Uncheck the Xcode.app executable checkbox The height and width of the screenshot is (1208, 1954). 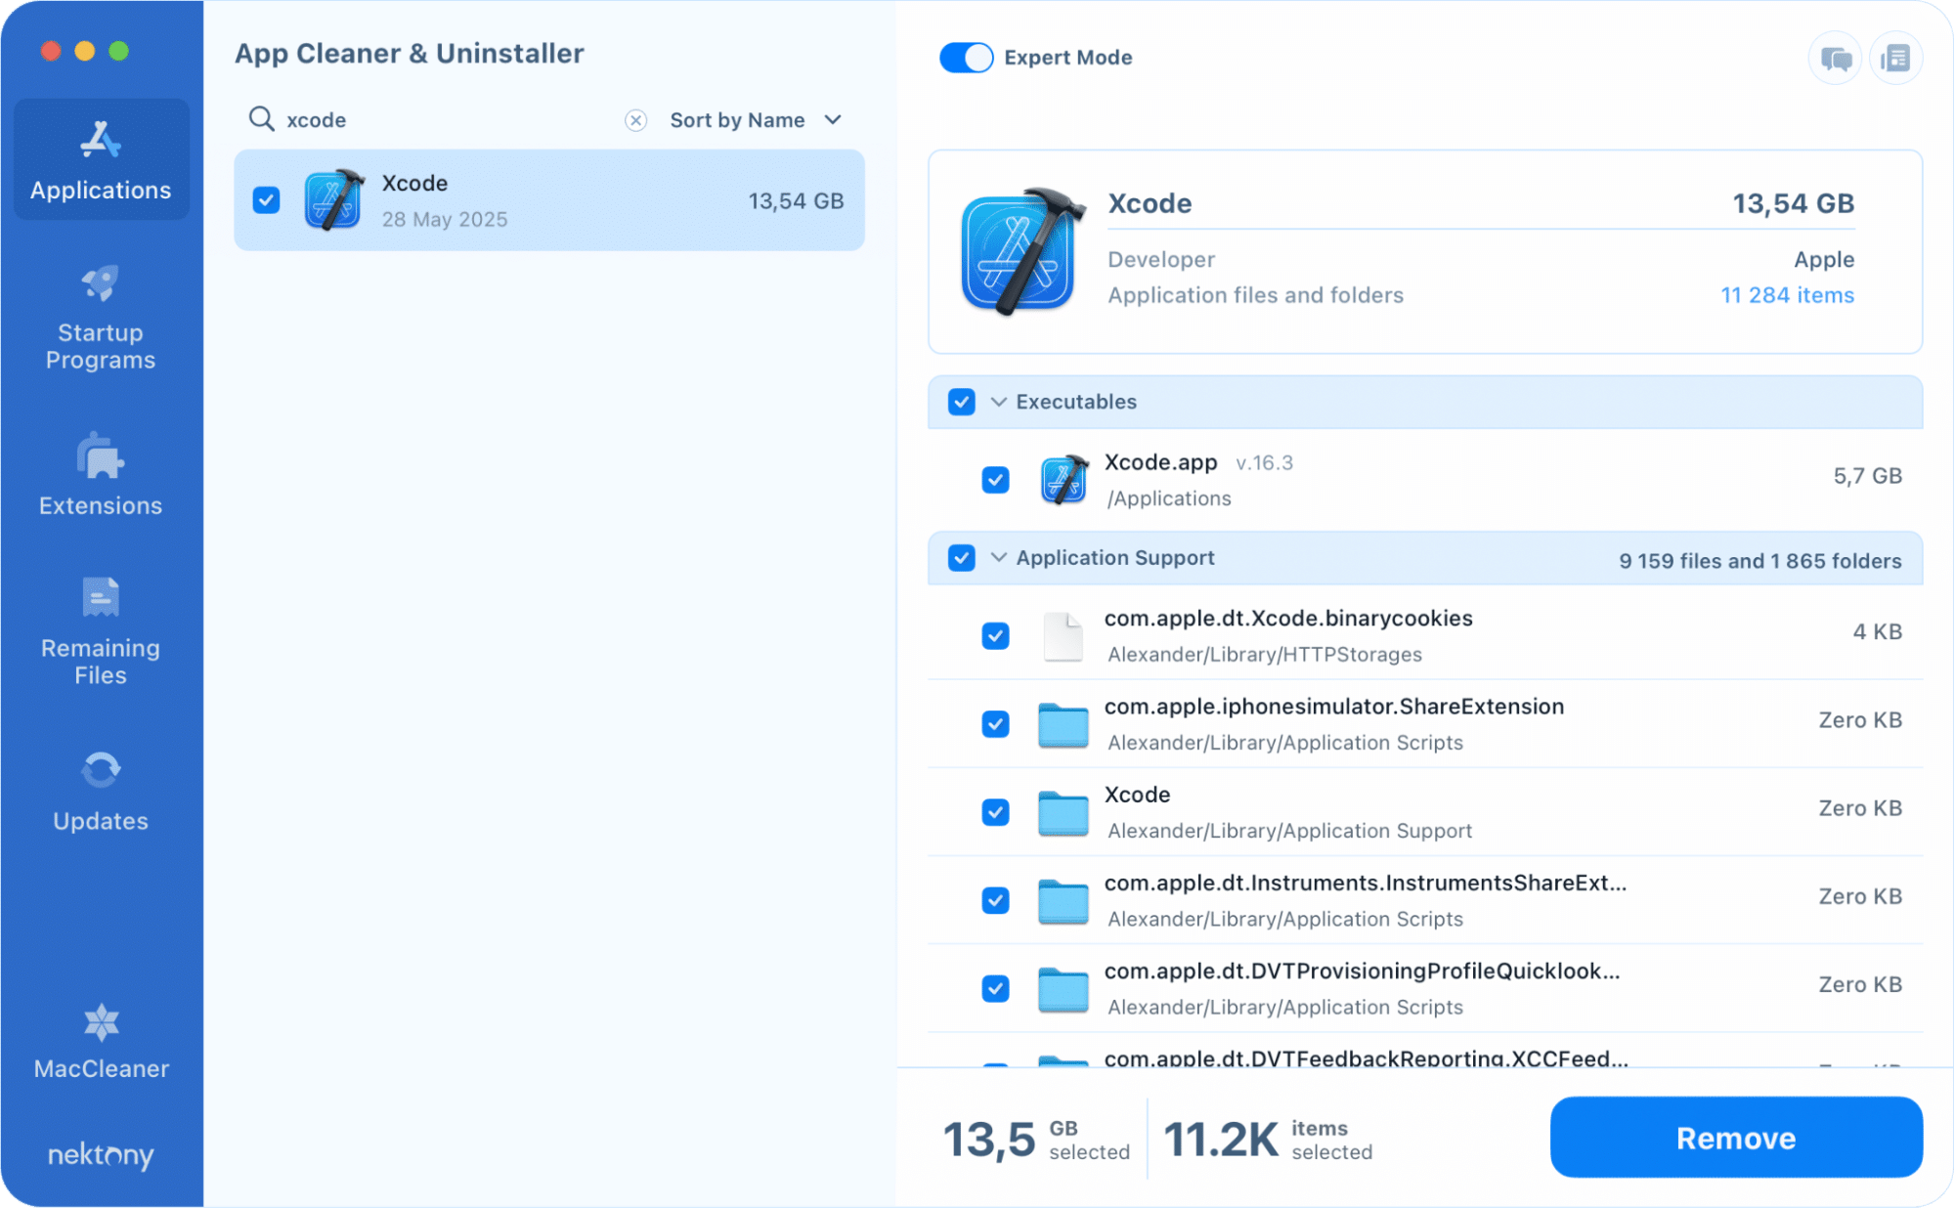point(995,480)
